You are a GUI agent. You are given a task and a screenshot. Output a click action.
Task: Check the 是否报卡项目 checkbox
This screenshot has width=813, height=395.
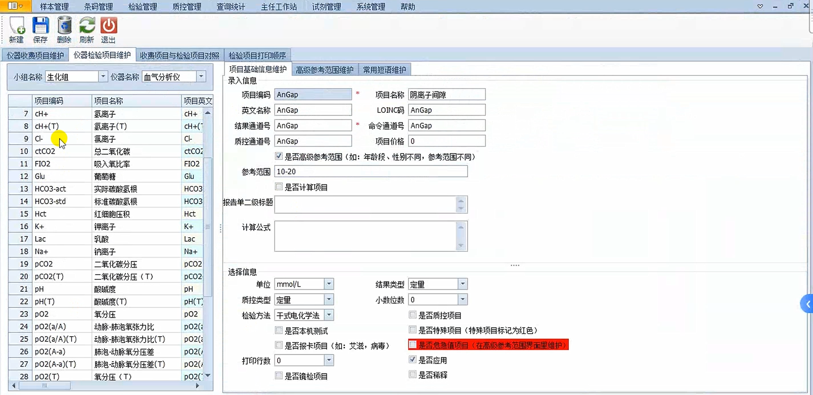tap(279, 345)
